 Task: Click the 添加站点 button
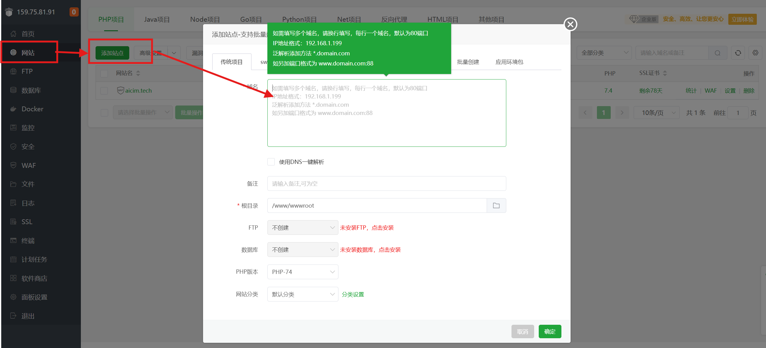coord(112,53)
